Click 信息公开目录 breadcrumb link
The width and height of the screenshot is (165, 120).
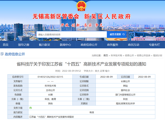click(144, 55)
